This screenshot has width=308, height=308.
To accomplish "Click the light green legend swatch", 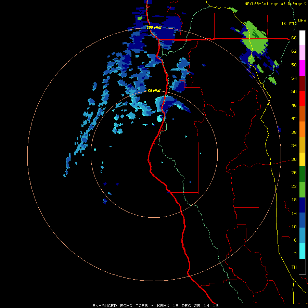I will (302, 190).
